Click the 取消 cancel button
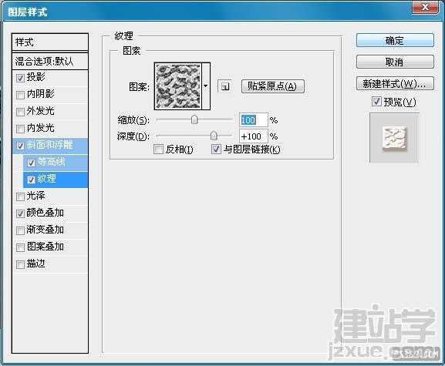 click(x=395, y=62)
